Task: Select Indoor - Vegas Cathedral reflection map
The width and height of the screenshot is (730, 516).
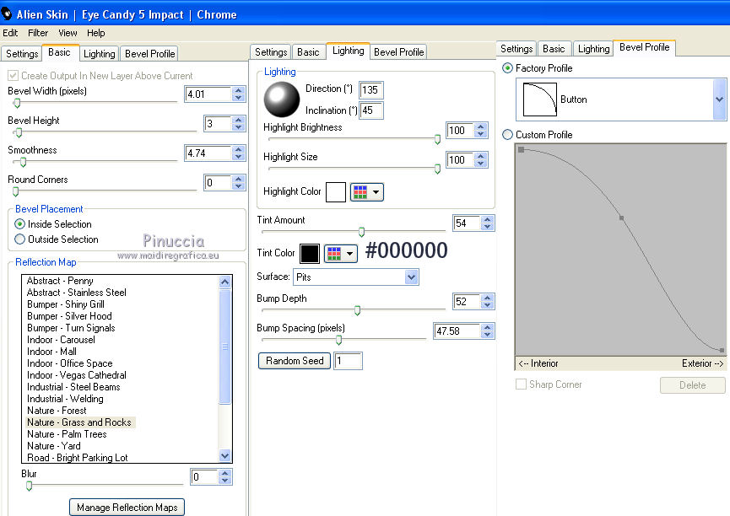Action: coord(76,375)
